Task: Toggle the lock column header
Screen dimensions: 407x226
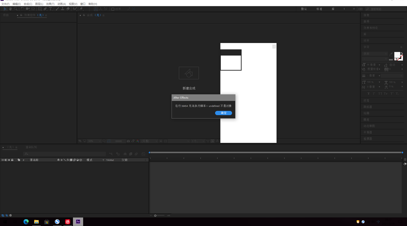Action: [x=12, y=160]
